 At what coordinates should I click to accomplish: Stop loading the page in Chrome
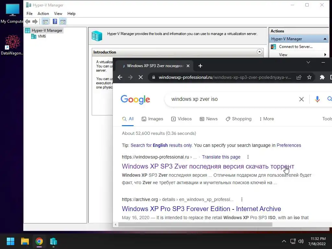pyautogui.click(x=141, y=77)
